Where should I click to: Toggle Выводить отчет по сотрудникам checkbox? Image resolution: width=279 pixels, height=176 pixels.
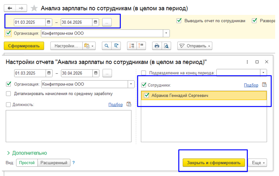click(179, 21)
